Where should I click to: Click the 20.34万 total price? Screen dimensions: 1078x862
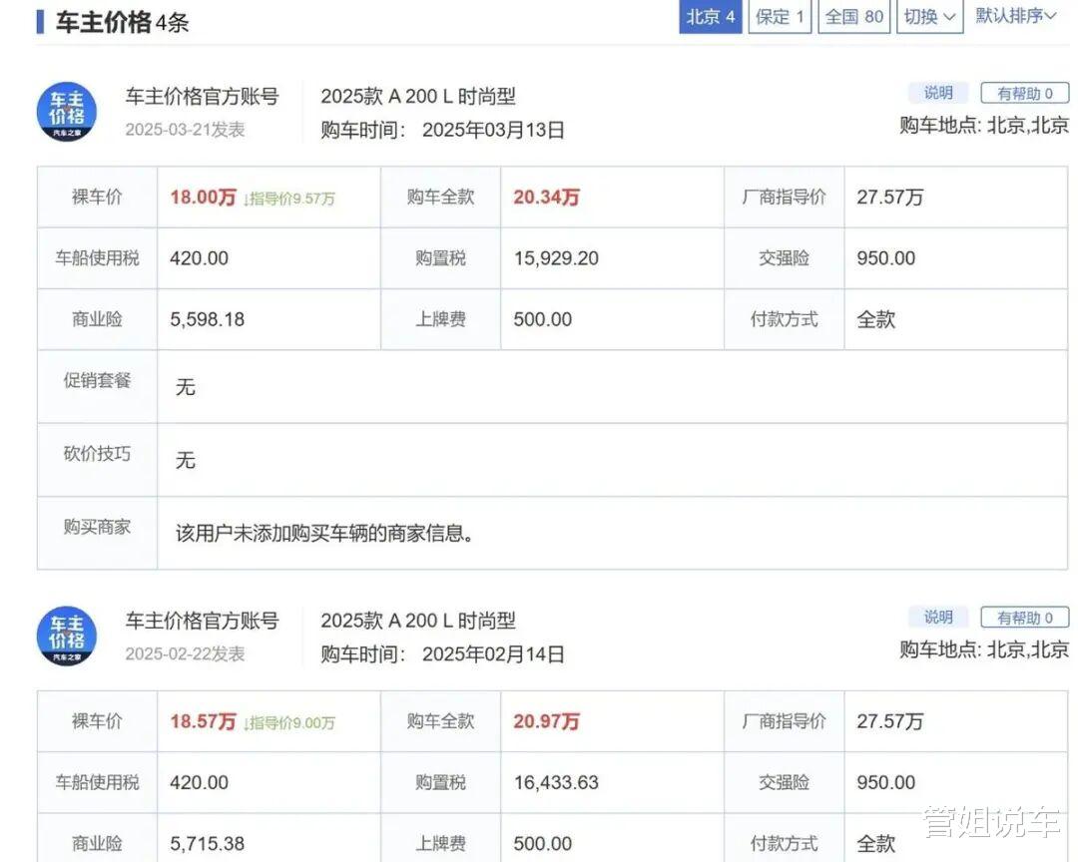547,198
